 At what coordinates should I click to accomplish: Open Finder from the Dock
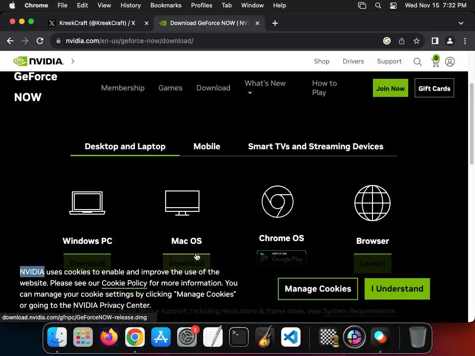(57, 337)
